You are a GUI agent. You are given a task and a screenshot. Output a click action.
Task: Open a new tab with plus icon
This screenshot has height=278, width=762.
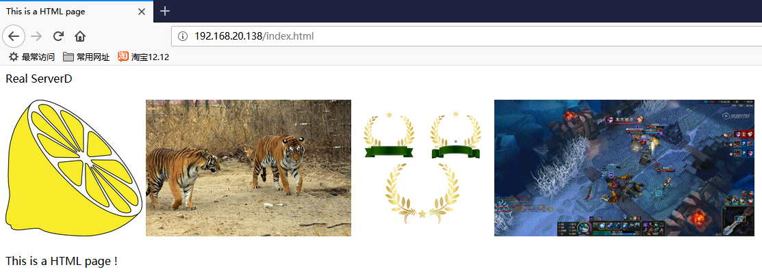coord(165,11)
